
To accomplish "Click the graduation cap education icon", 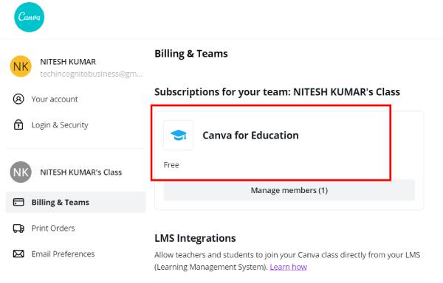I will pyautogui.click(x=179, y=136).
